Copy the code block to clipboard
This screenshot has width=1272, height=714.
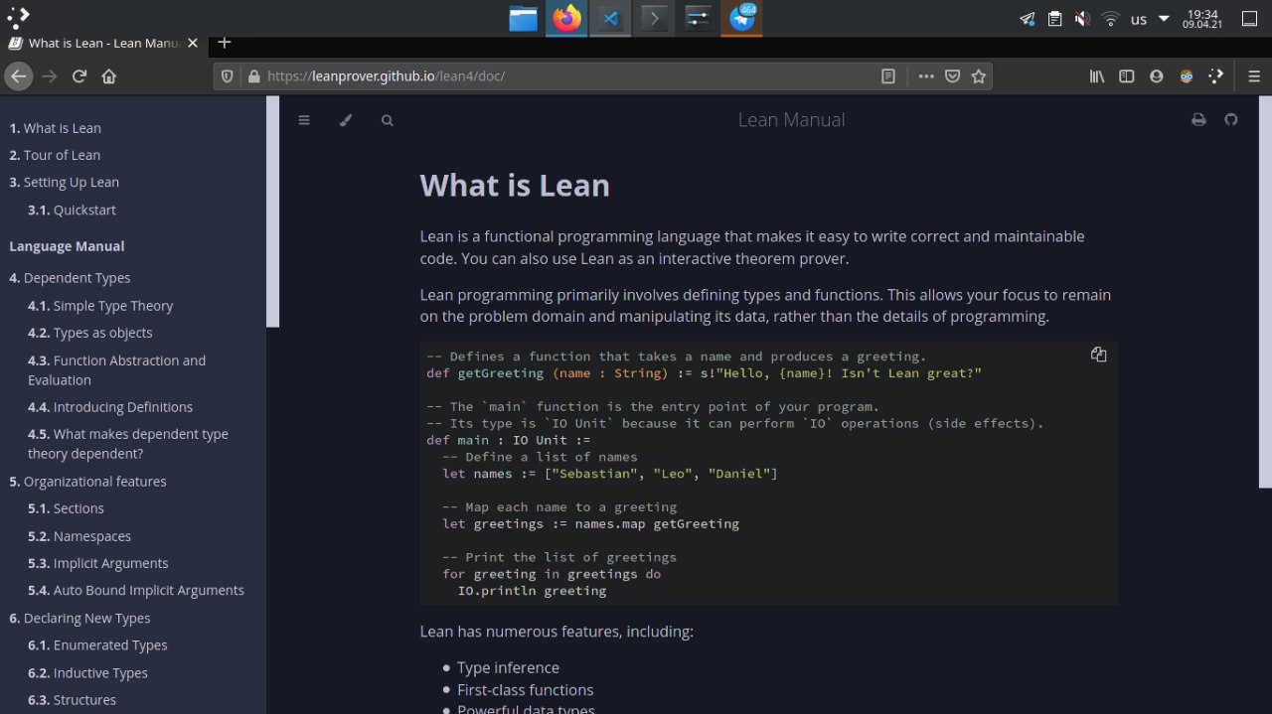tap(1098, 355)
